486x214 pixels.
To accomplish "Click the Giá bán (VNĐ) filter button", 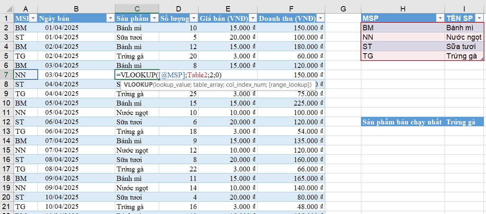I will click(x=253, y=18).
